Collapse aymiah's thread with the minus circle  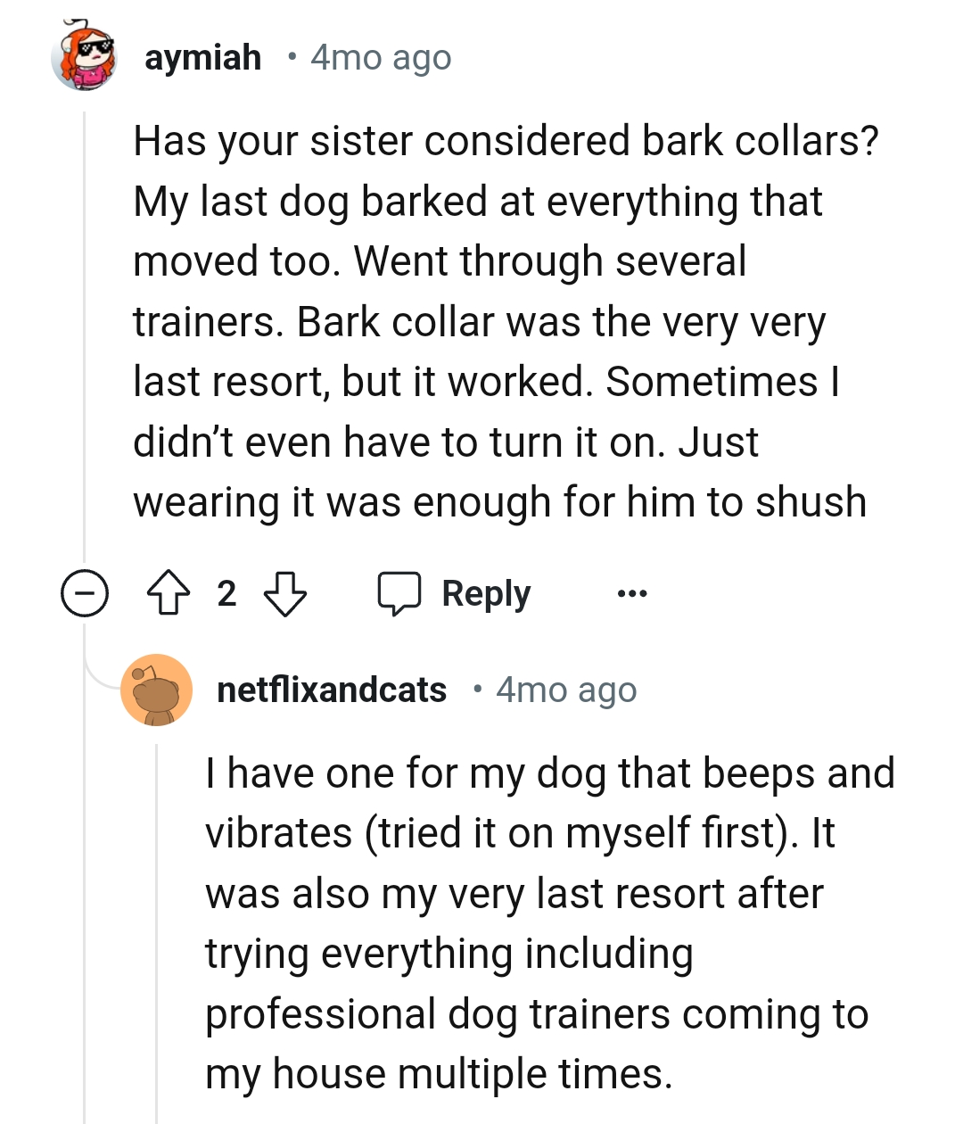[x=85, y=594]
